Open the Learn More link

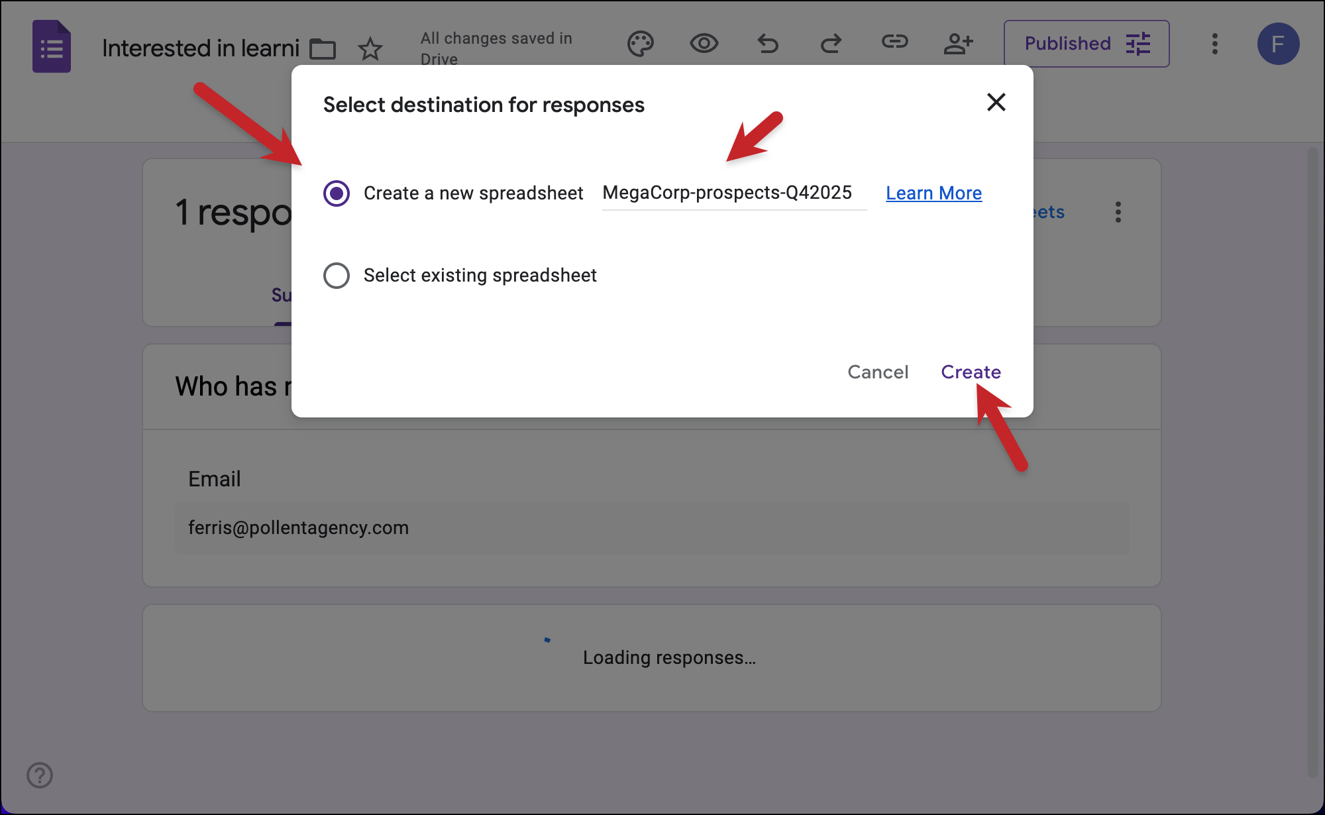(x=933, y=193)
